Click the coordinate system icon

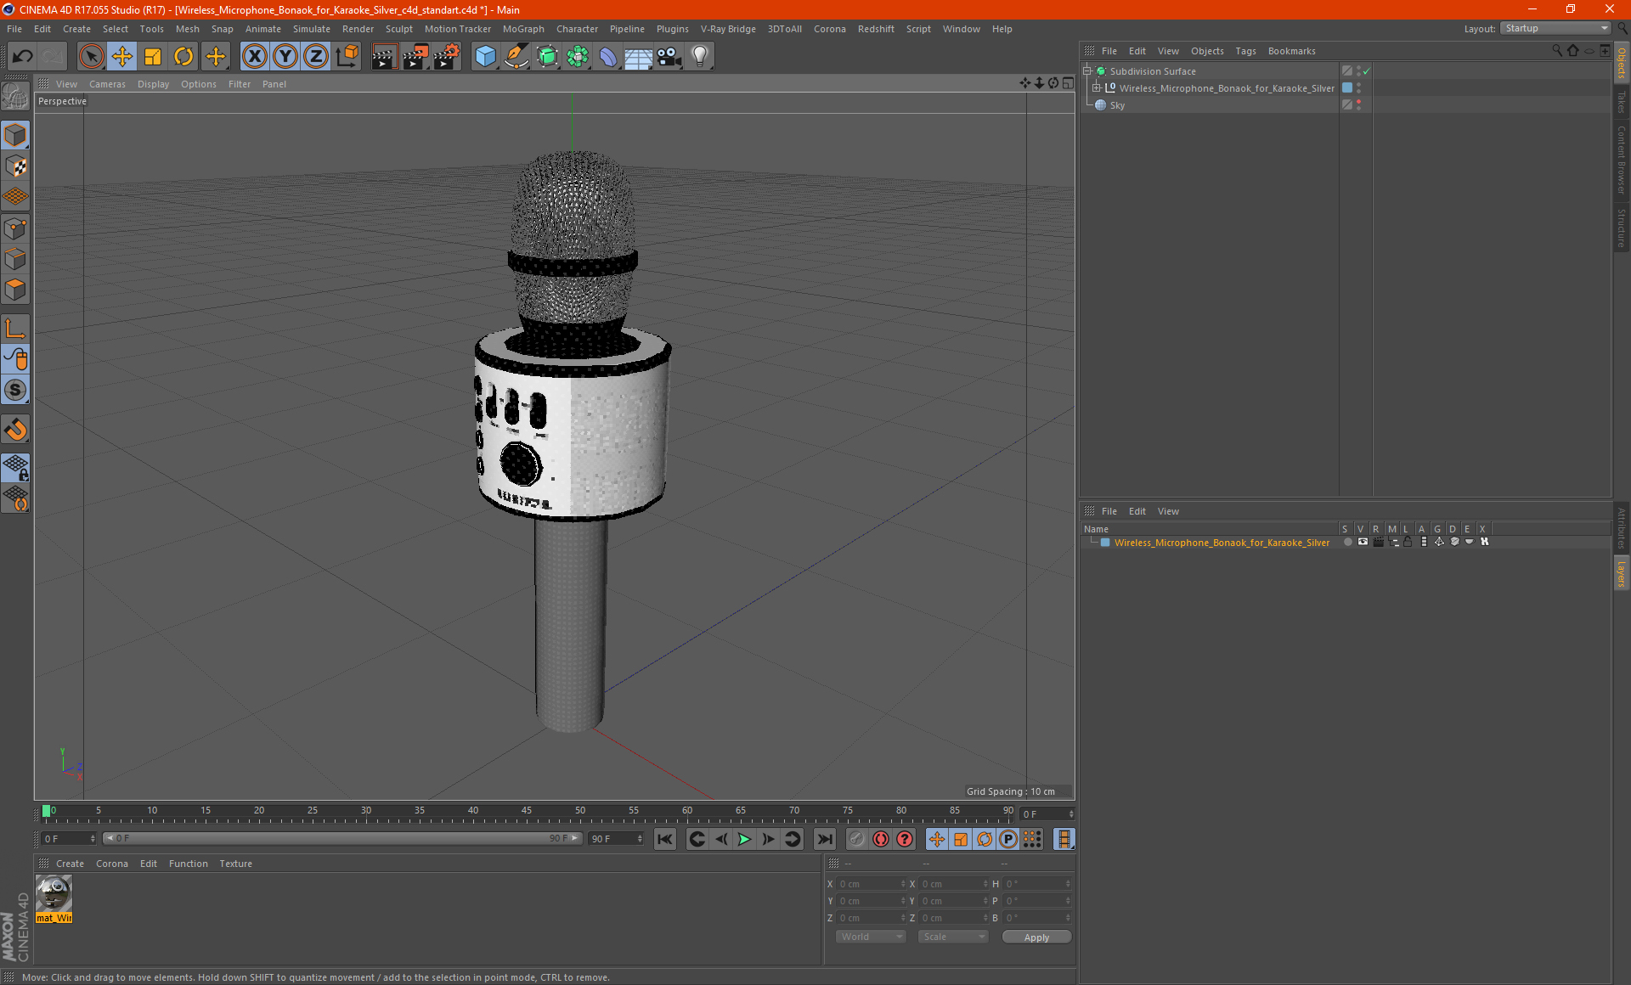[x=347, y=56]
